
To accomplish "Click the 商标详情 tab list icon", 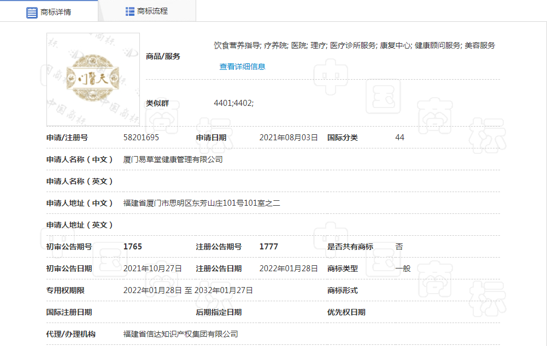I will pyautogui.click(x=32, y=12).
